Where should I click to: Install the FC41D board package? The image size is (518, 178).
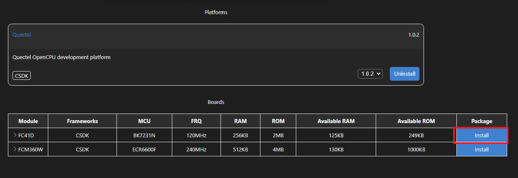pos(481,136)
